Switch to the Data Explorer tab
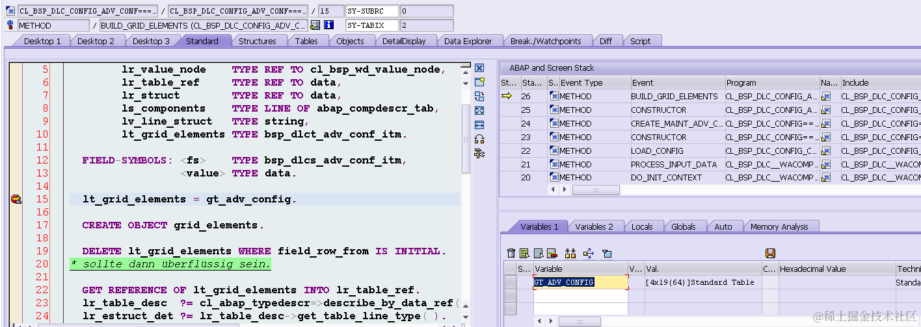Screen dimensions: 921x327 (x=468, y=41)
